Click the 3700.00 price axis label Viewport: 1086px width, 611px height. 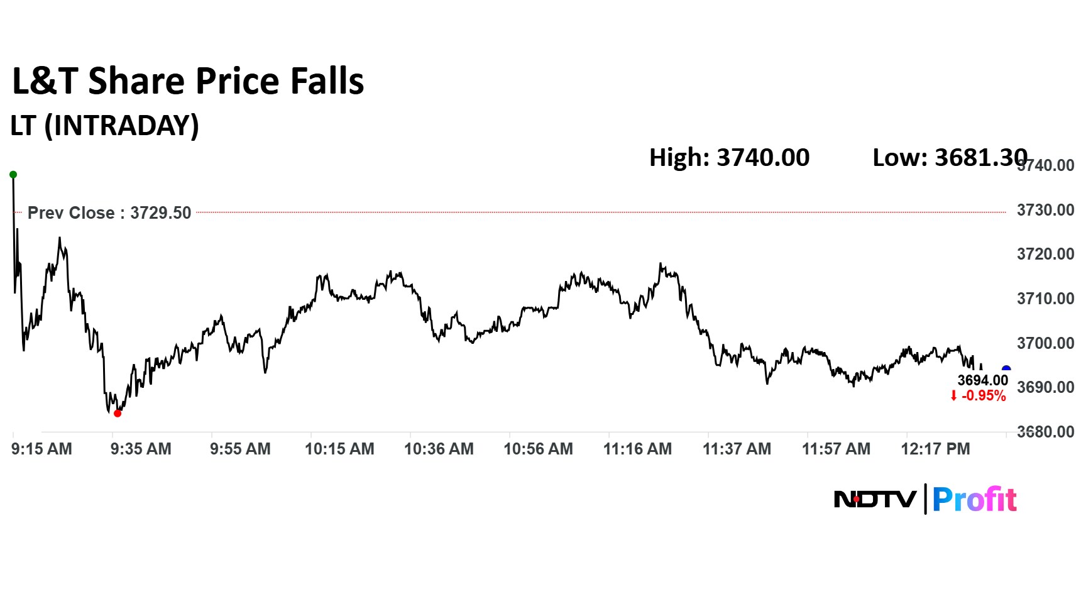1046,343
